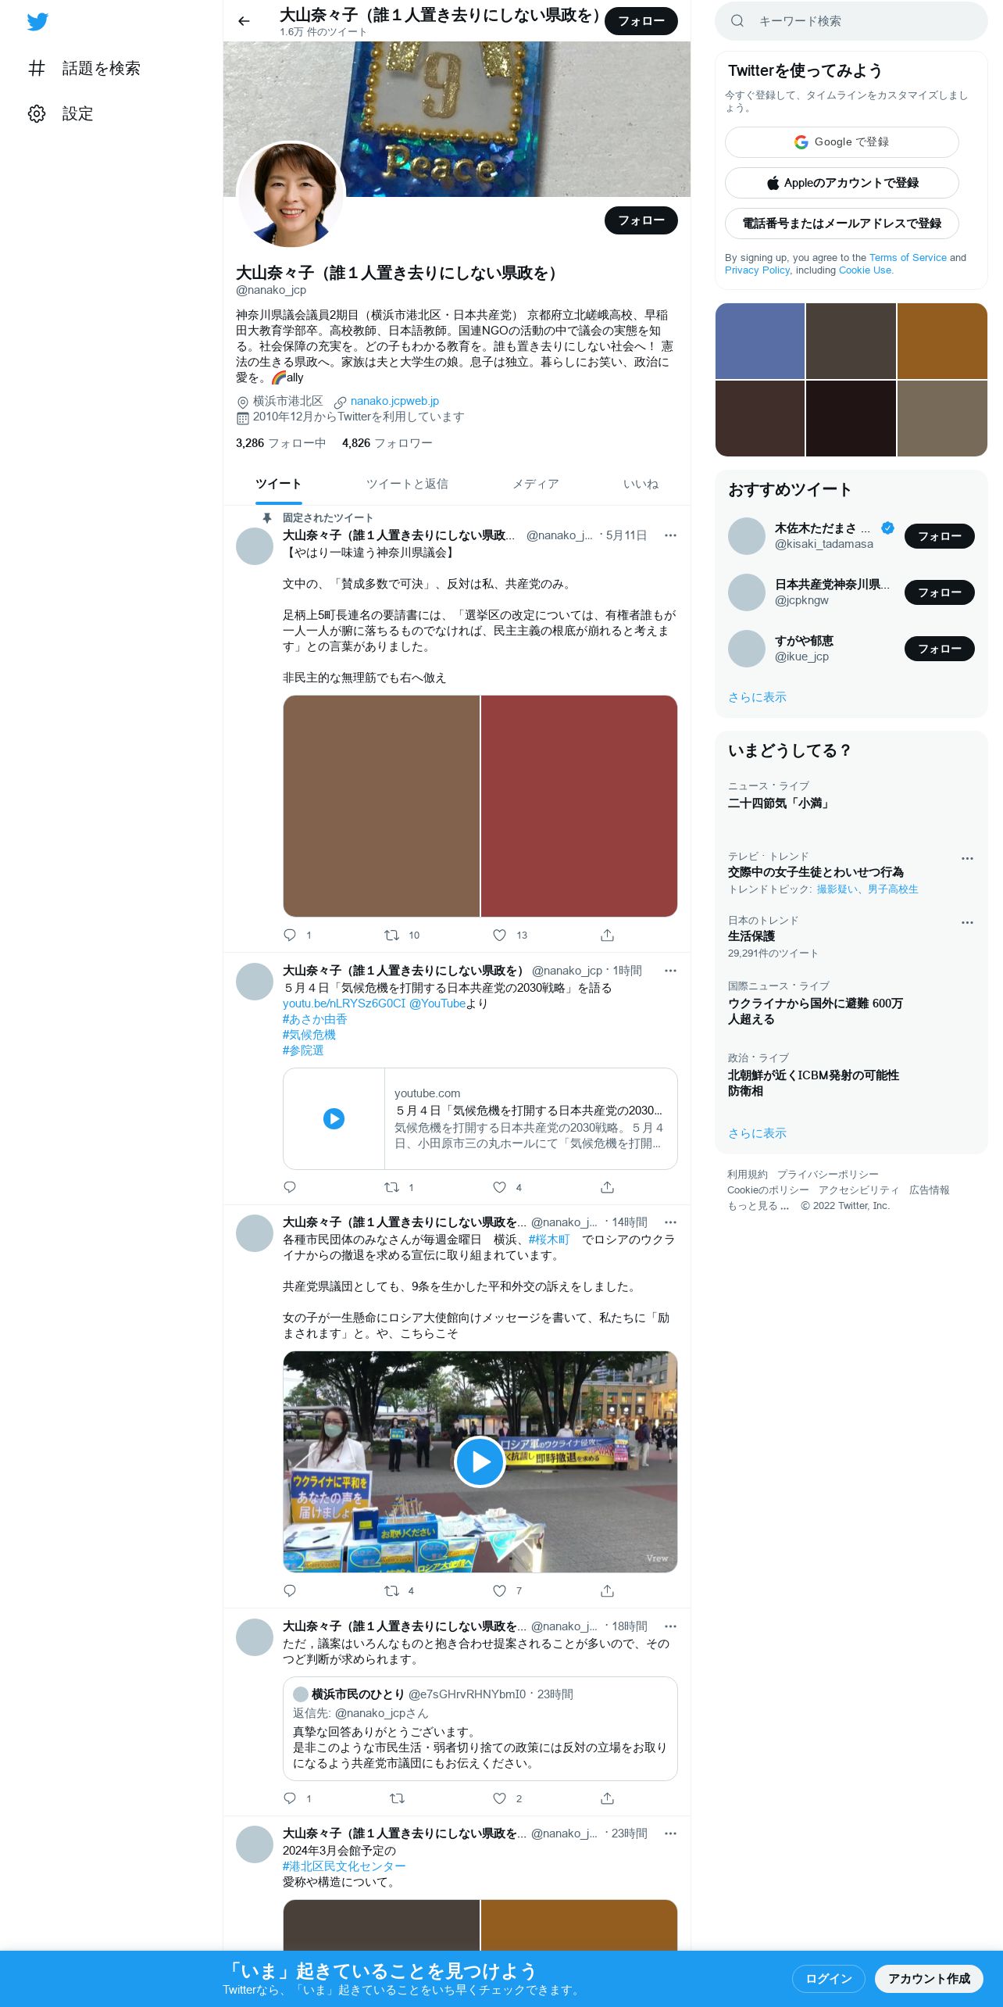Like the video tweet with 7 likes
1003x2007 pixels.
click(x=499, y=1590)
